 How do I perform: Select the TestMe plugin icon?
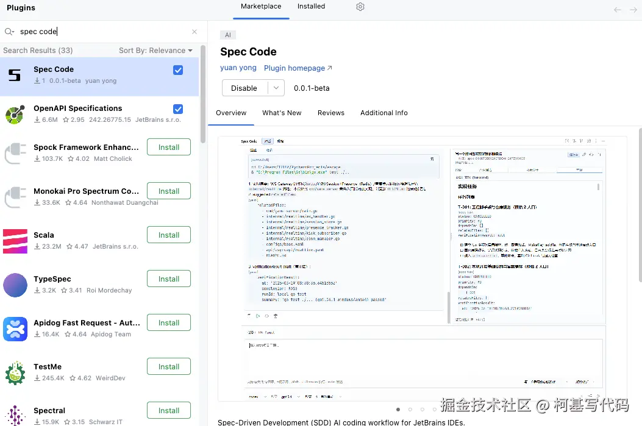(15, 373)
